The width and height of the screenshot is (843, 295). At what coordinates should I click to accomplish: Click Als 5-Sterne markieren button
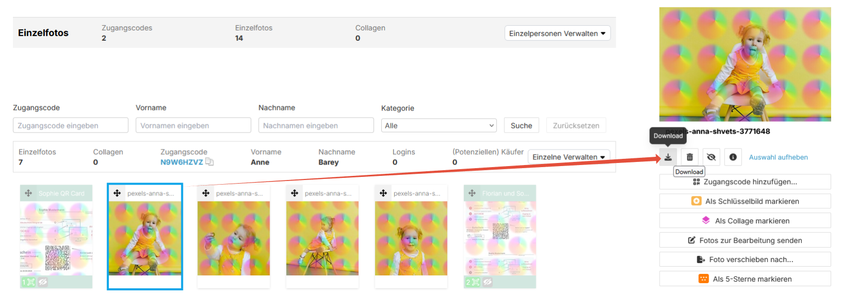pyautogui.click(x=745, y=279)
